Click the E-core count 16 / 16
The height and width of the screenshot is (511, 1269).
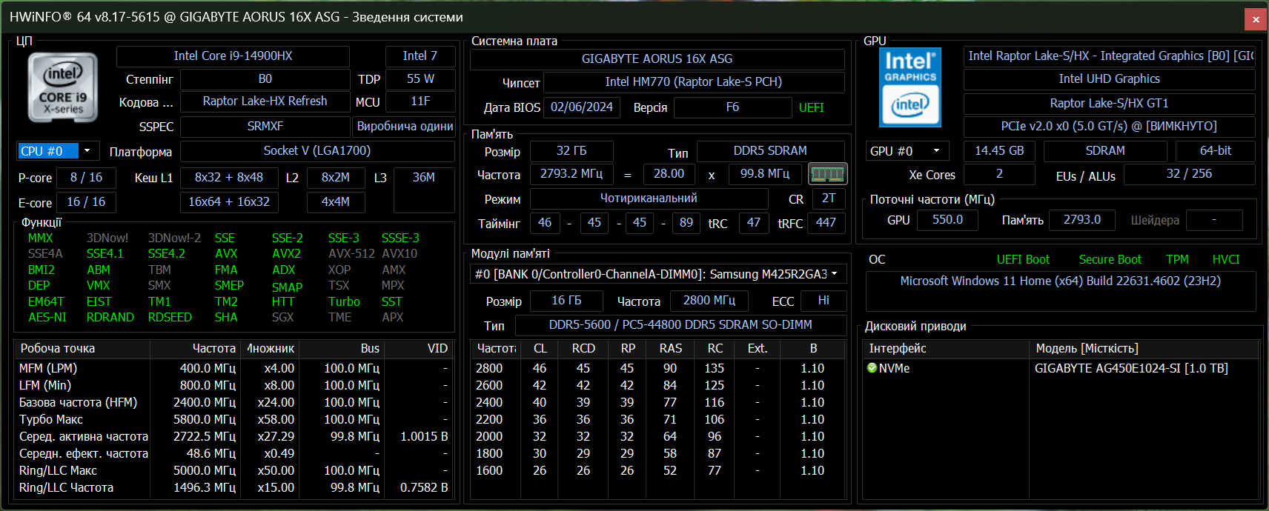click(x=87, y=202)
